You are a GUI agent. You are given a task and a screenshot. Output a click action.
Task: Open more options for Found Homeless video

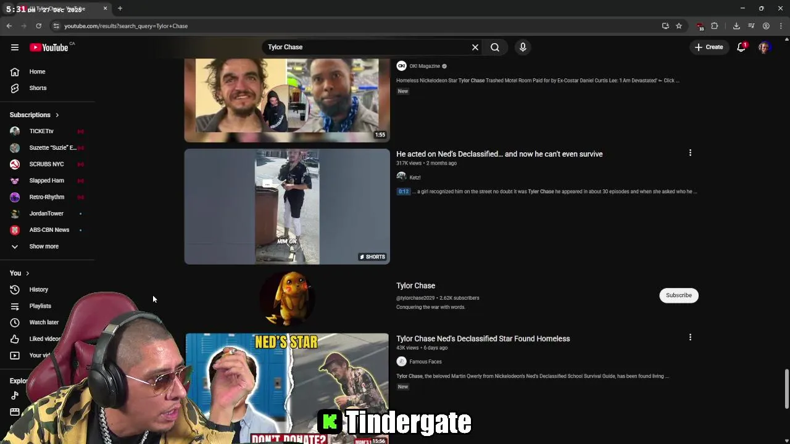[690, 337]
